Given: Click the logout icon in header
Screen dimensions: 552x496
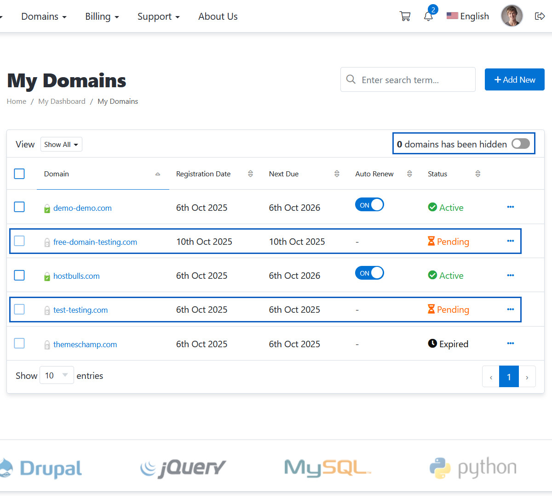Looking at the screenshot, I should pyautogui.click(x=540, y=17).
